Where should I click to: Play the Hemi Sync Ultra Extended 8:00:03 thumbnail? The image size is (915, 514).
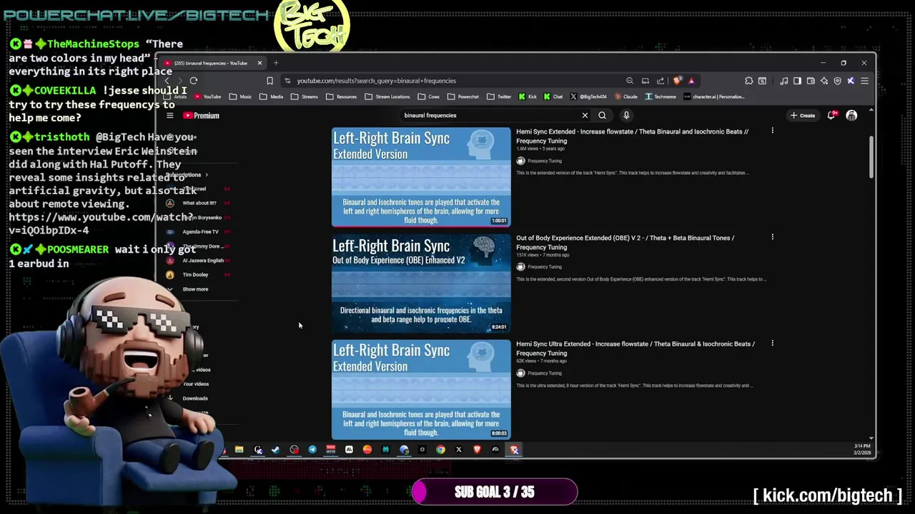tap(421, 389)
